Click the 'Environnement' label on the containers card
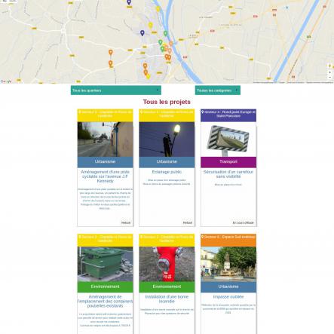334x334 pixels. point(105,287)
